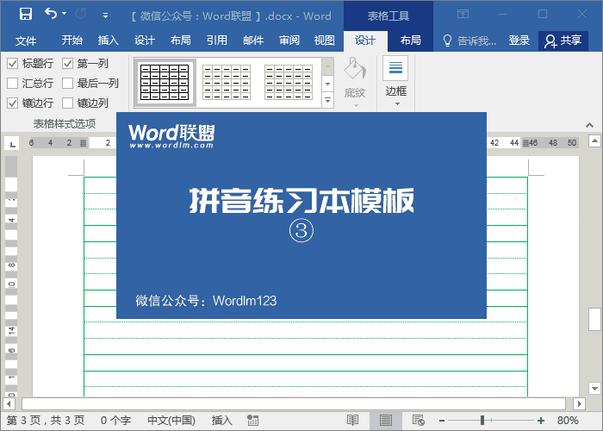The width and height of the screenshot is (603, 431).
Task: Move table styles gallery to the next row
Action: (327, 84)
